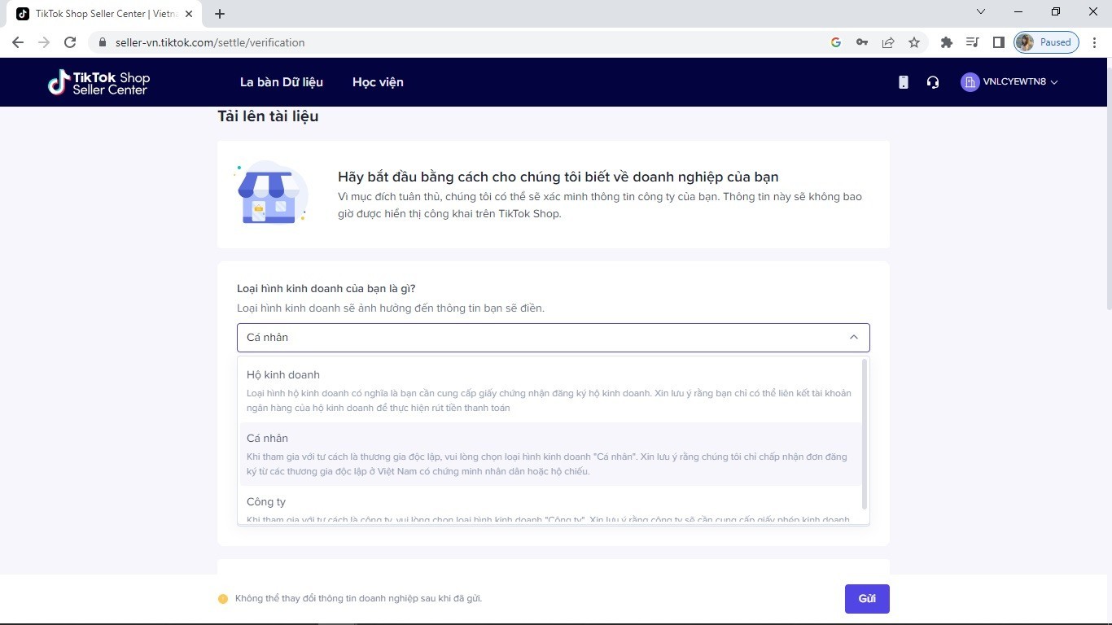Screen dimensions: 1112x625
Task: Open the headset customer support icon
Action: (x=933, y=82)
